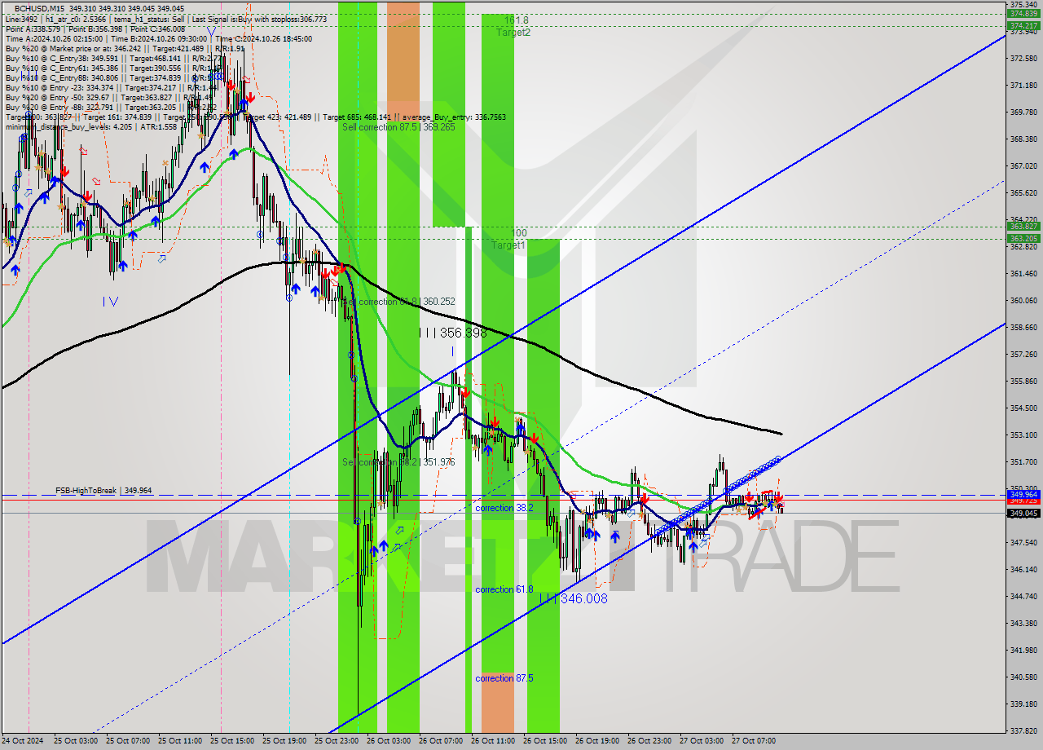Image resolution: width=1043 pixels, height=750 pixels.
Task: Click the 344.740 price axis label
Action: click(1023, 596)
